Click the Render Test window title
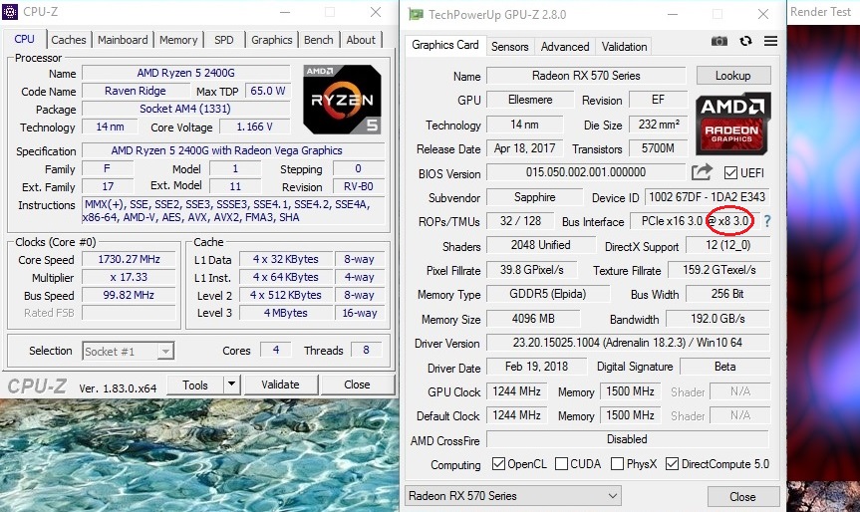Screen dimensions: 860x512 (x=820, y=12)
